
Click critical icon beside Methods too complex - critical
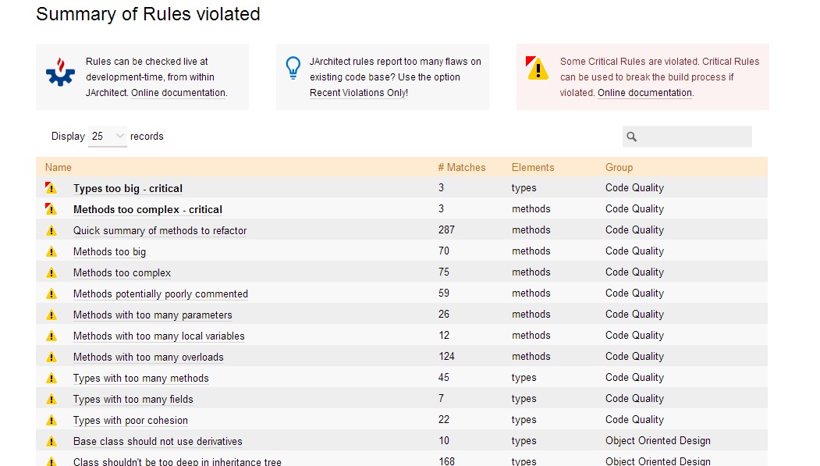point(51,208)
